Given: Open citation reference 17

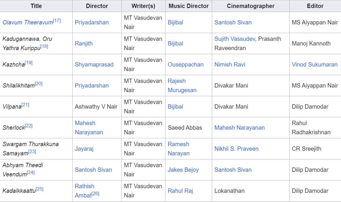Looking at the screenshot, I should (x=57, y=21).
